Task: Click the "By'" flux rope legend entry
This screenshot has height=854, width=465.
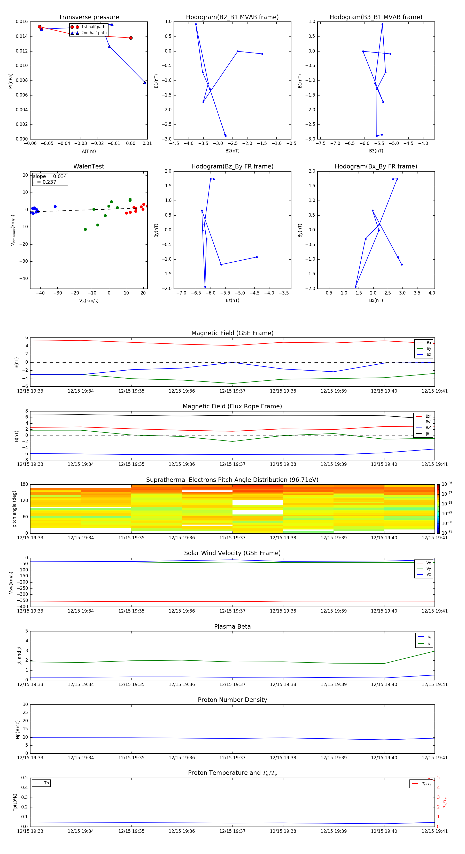Action: [424, 422]
